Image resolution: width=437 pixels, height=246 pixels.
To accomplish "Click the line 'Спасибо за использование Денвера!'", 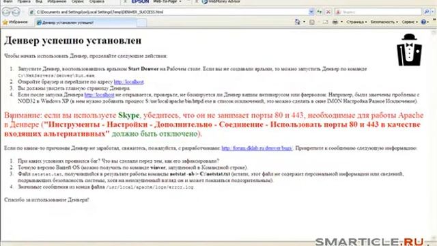I will click(x=46, y=200).
